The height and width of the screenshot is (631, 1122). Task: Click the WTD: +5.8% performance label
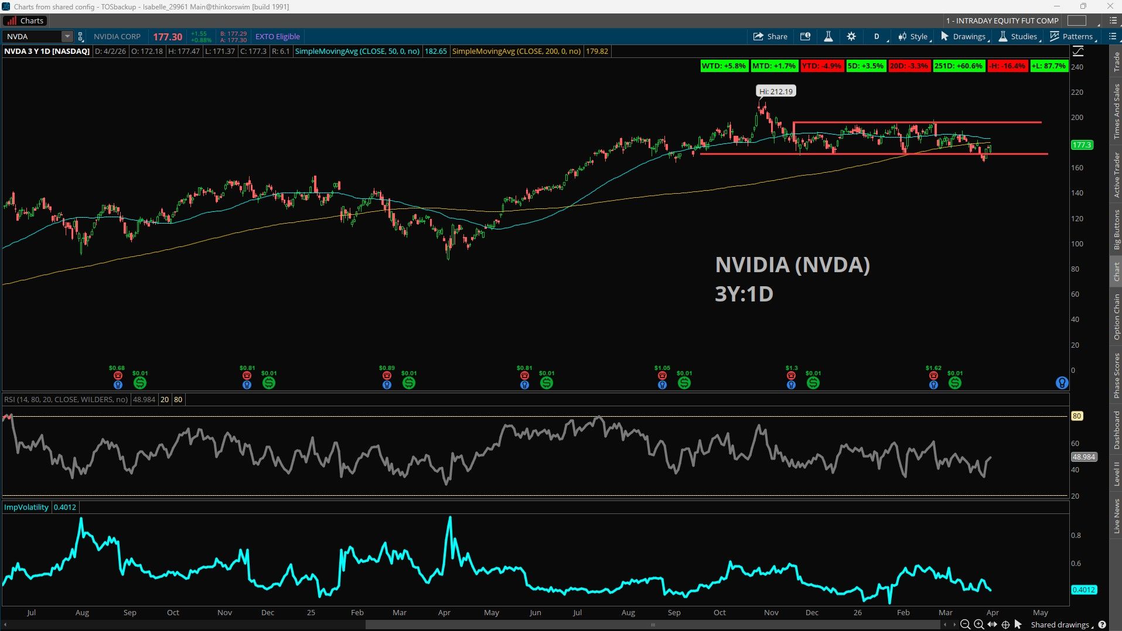724,66
